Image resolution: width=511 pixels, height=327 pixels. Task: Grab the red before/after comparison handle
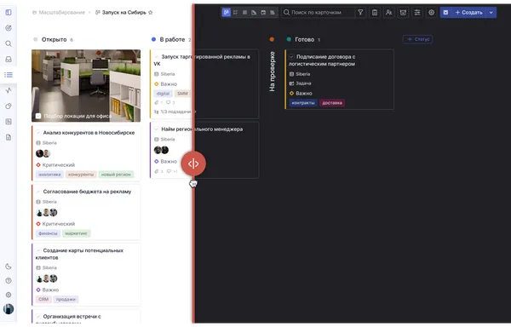click(193, 163)
